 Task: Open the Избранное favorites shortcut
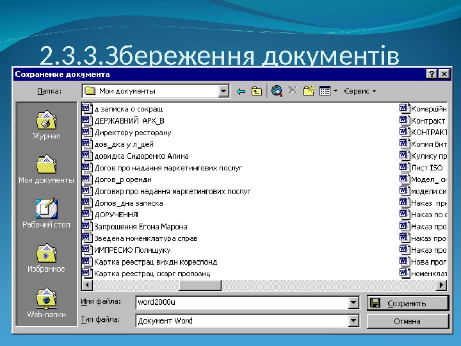point(46,258)
